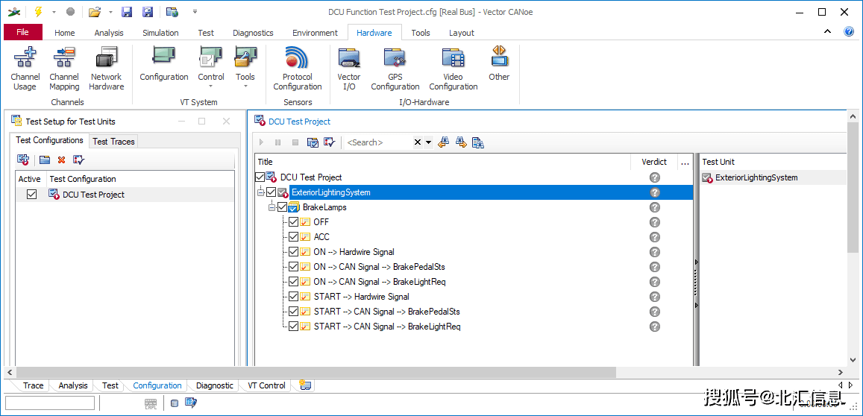Click the green play button in DCU Test Project

tap(261, 142)
